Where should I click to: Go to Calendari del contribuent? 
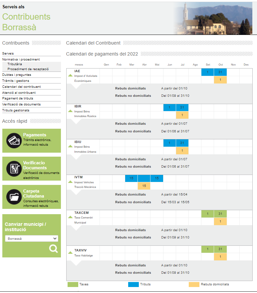click(x=22, y=87)
